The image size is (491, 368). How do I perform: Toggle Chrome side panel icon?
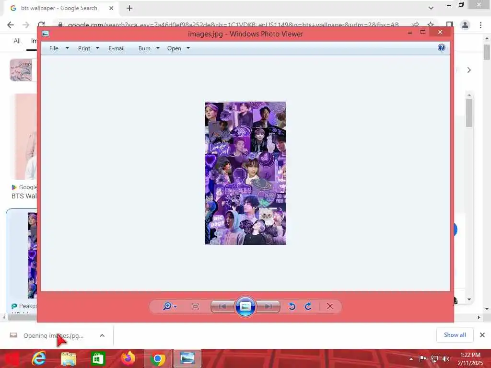pyautogui.click(x=450, y=25)
